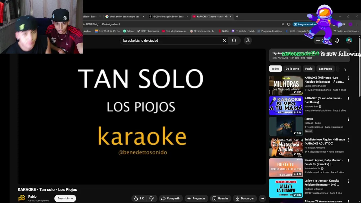361x203 pixels.
Task: Open the OSINT Framework bookmark
Action: pyautogui.click(x=148, y=31)
